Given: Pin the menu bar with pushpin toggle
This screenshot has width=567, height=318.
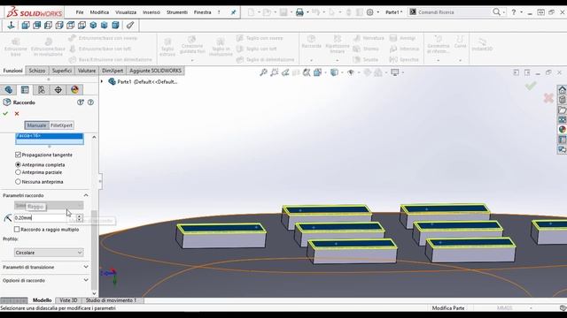Looking at the screenshot, I should (x=233, y=12).
